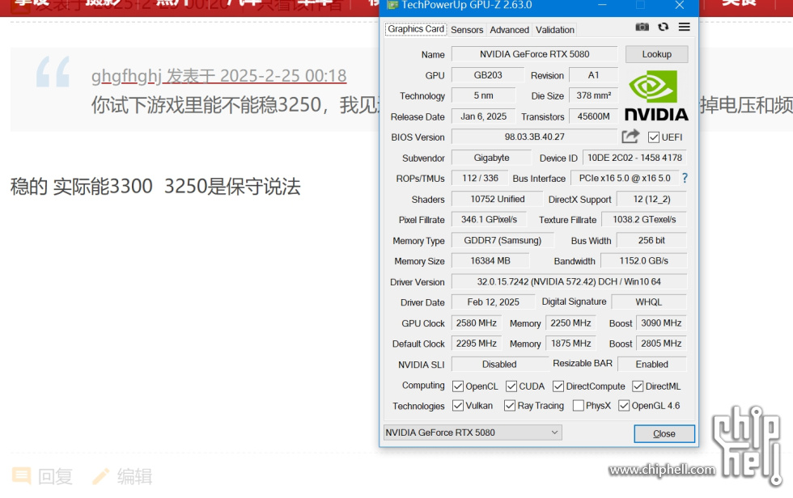Click the 回复 reply icon
Viewport: 793px width, 498px height.
click(21, 476)
